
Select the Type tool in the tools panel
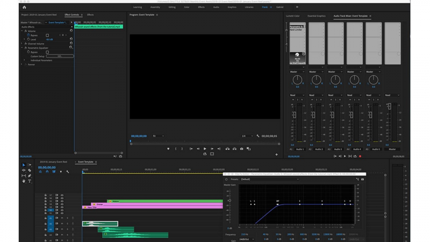(30, 181)
